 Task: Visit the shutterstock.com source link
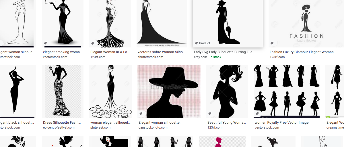coord(150,57)
